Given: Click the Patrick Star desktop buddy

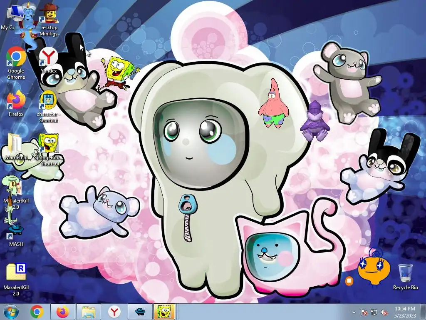Looking at the screenshot, I should coord(274,103).
